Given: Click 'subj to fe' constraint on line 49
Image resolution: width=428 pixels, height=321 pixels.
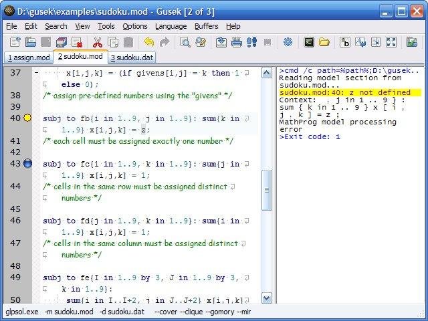Looking at the screenshot, I should (x=66, y=278).
